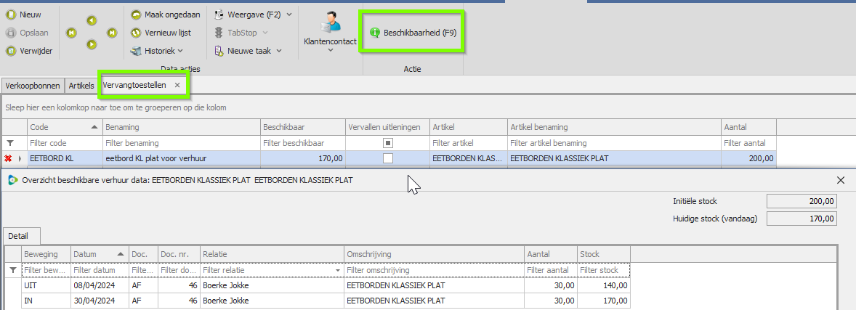Click stock value 140,00
The image size is (856, 310).
pyautogui.click(x=603, y=285)
